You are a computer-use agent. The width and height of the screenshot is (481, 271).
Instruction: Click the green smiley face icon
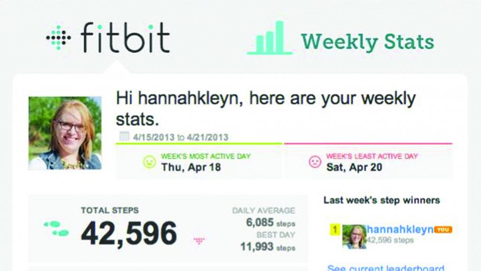149,162
